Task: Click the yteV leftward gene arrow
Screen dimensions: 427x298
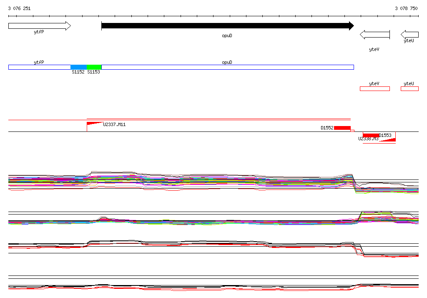Action: click(x=375, y=35)
